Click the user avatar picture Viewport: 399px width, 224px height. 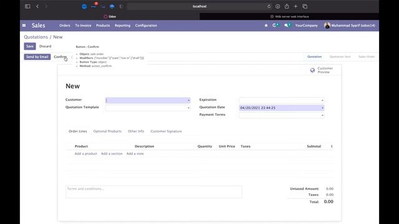327,25
